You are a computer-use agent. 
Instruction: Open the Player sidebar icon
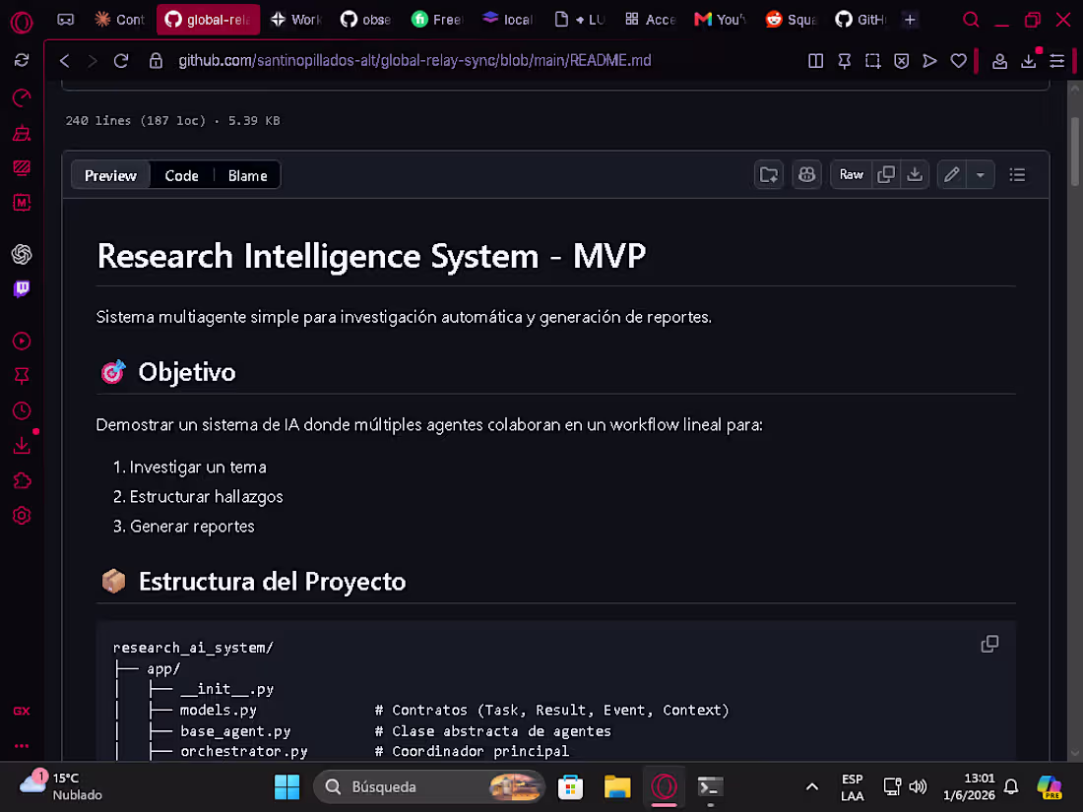22,341
